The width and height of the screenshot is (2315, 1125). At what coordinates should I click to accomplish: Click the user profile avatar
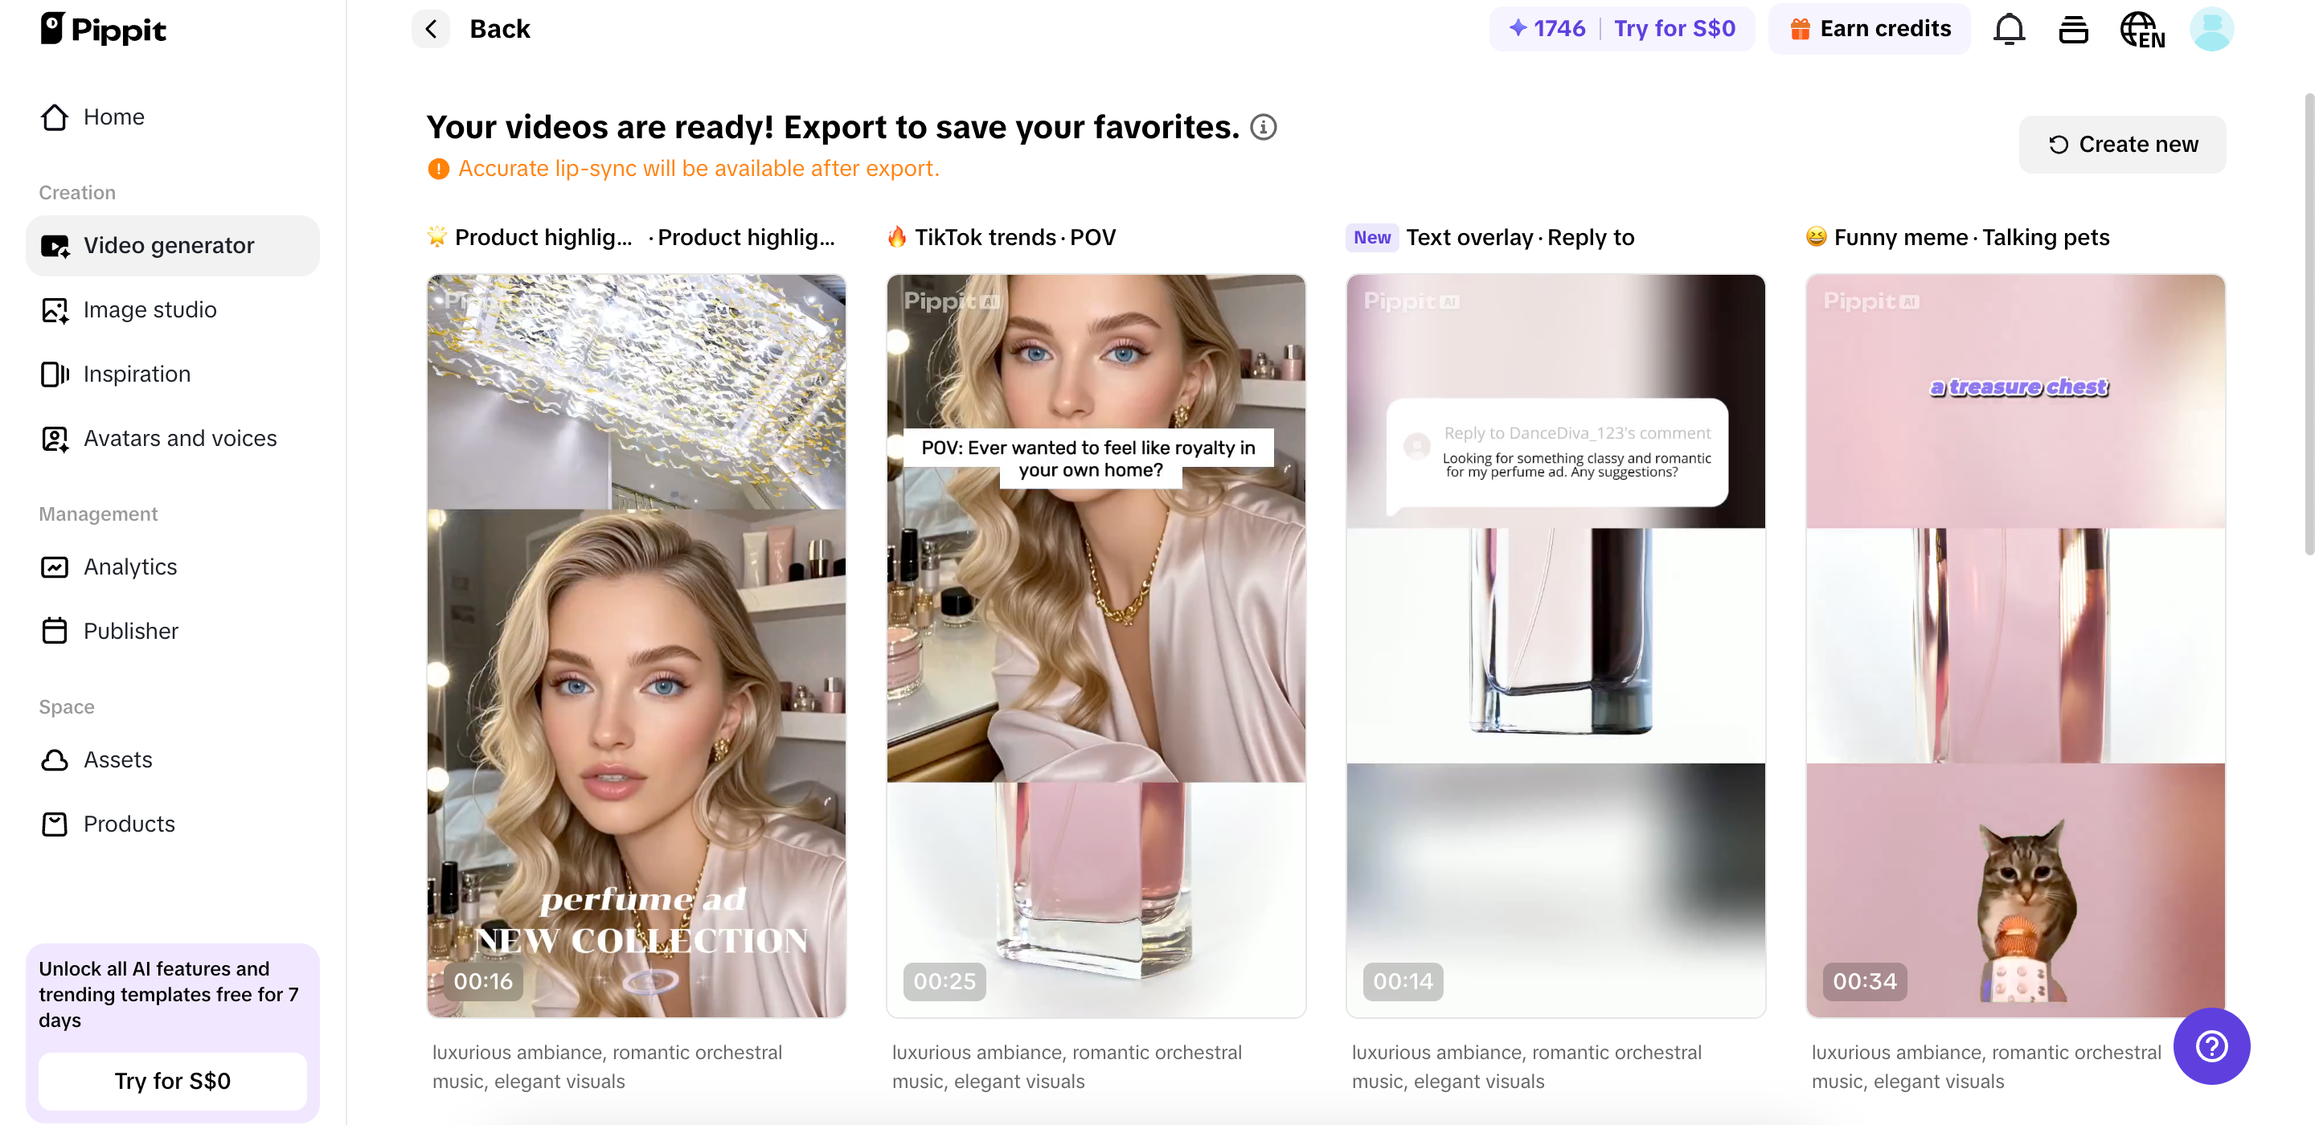click(x=2211, y=30)
